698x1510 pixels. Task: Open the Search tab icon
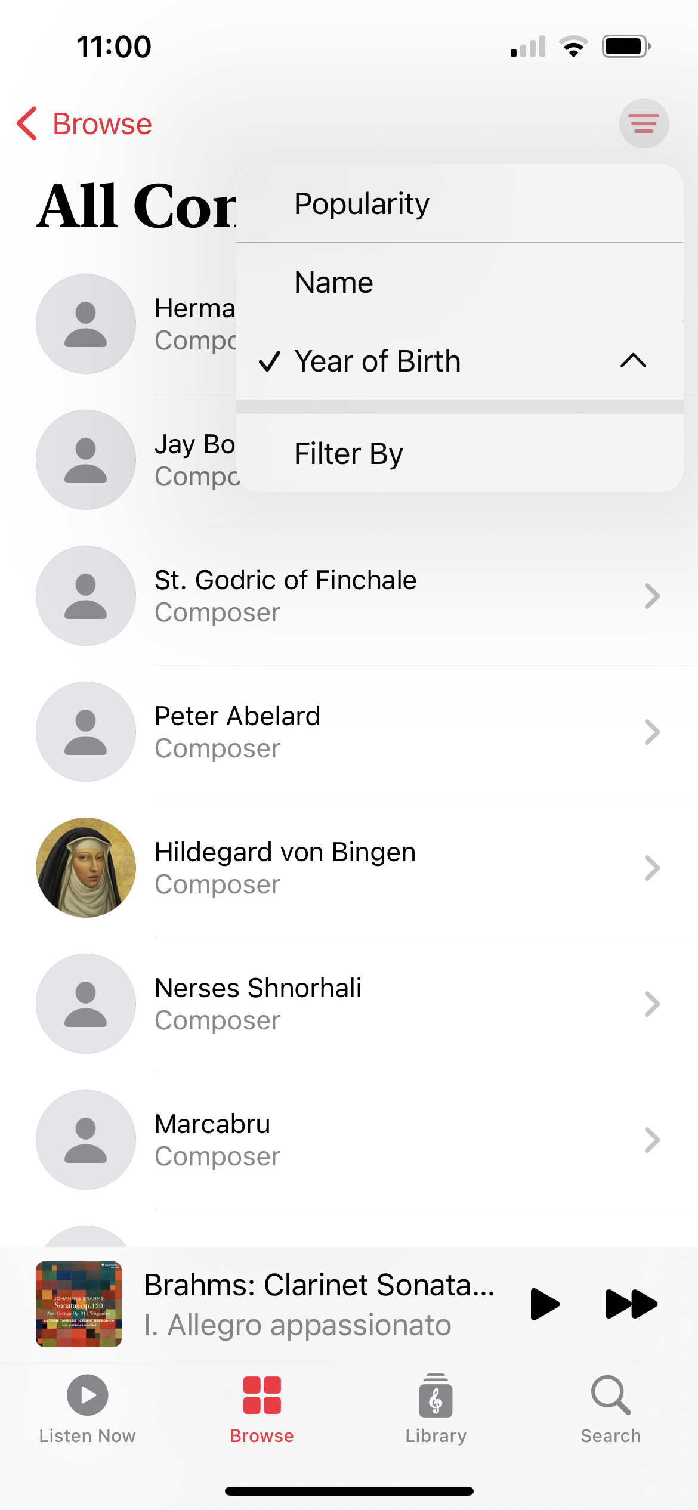(611, 1395)
